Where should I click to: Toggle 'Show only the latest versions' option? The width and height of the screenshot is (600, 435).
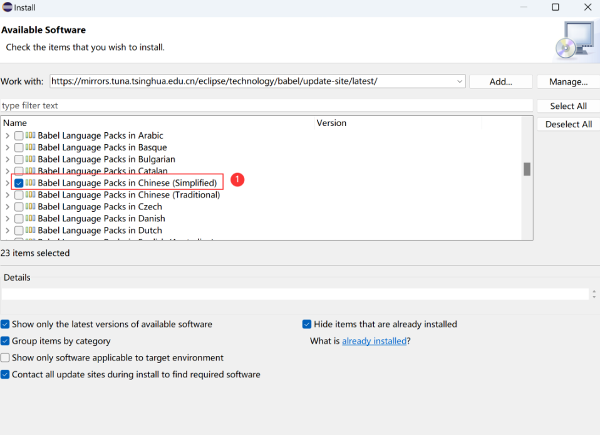pos(5,324)
